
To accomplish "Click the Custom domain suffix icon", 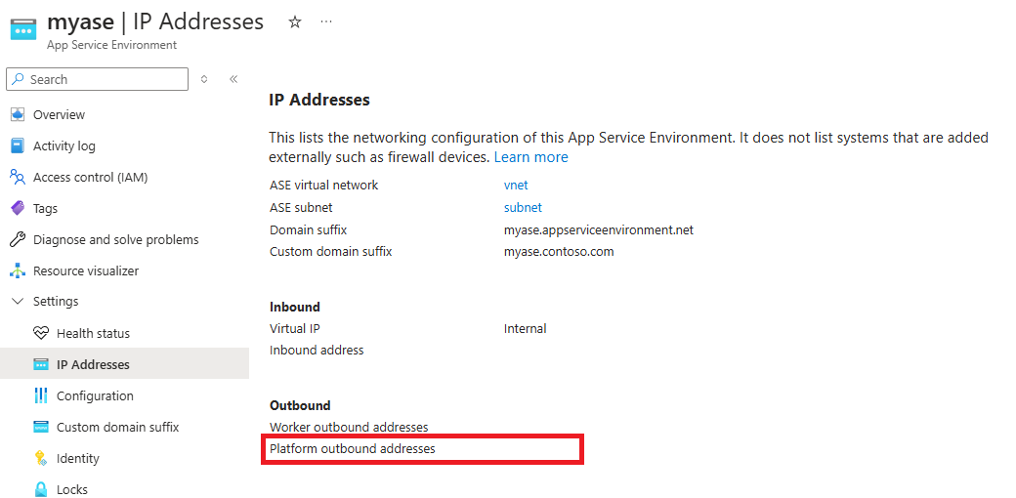I will click(x=41, y=427).
